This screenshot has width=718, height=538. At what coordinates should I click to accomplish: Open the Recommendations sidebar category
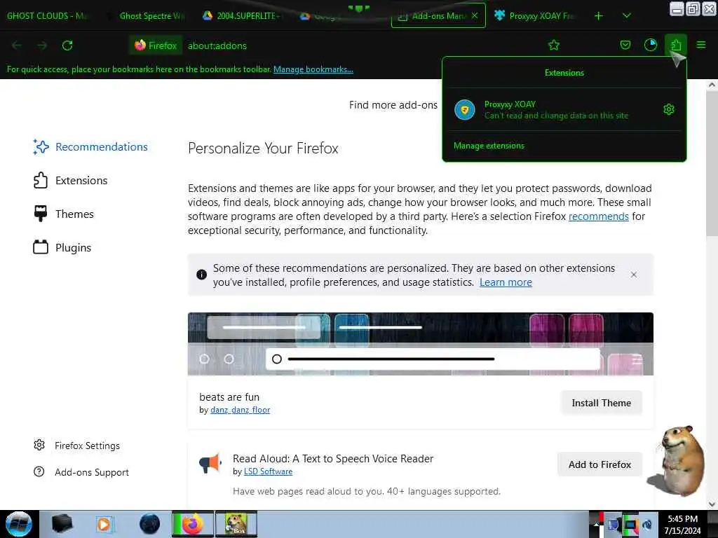90,147
